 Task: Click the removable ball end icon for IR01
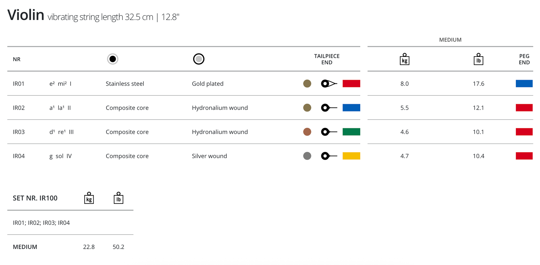pos(329,84)
